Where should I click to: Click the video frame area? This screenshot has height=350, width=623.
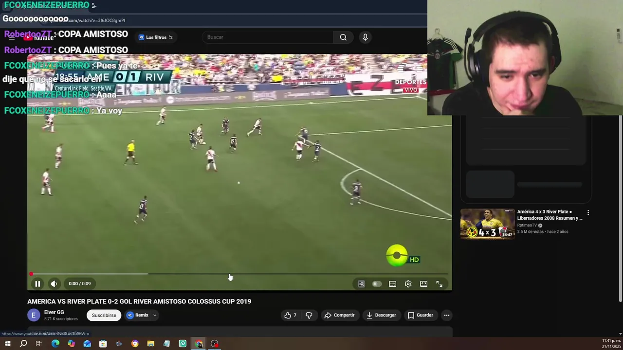(x=239, y=173)
